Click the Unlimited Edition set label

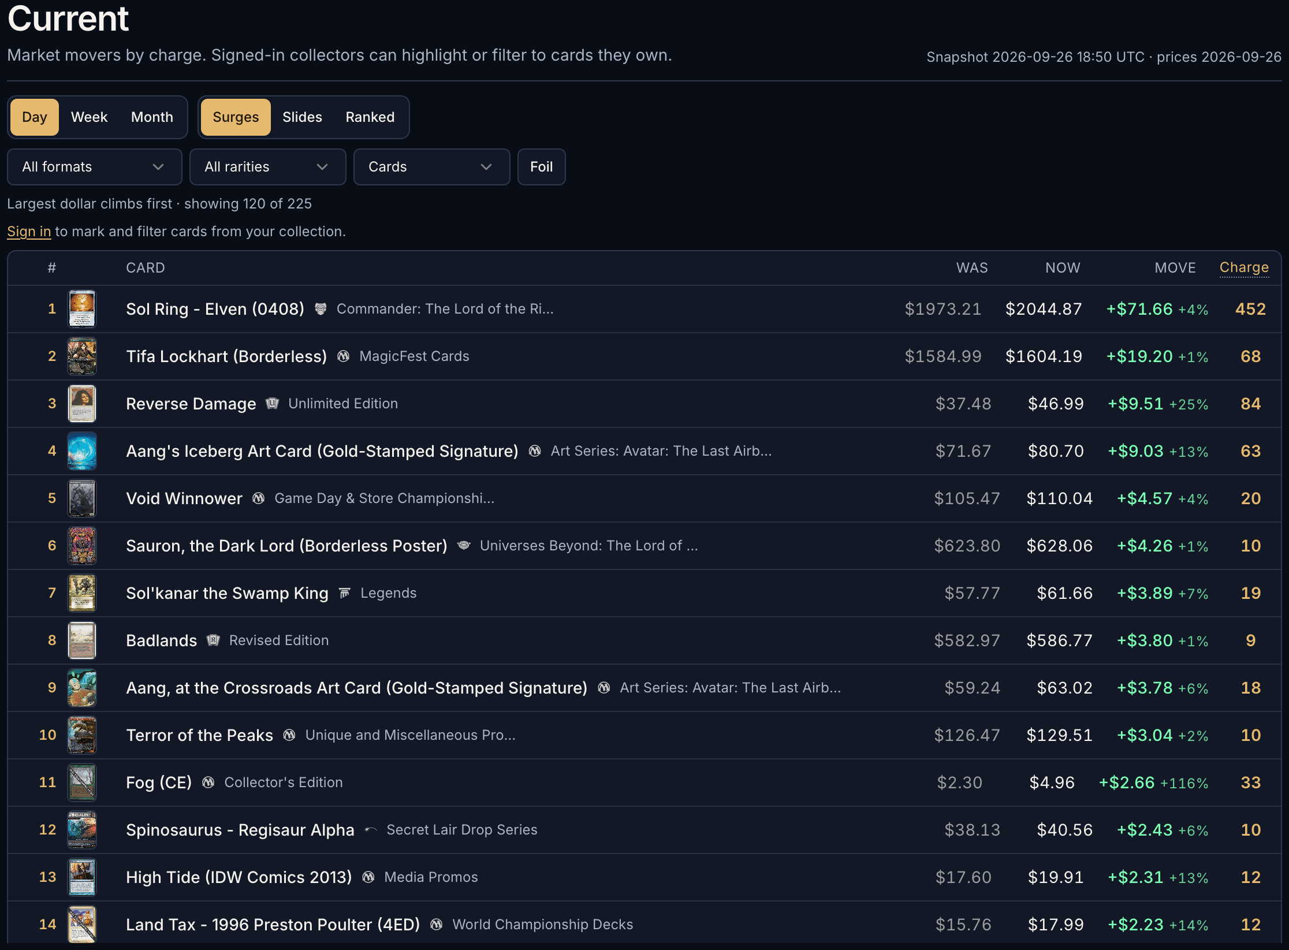343,404
